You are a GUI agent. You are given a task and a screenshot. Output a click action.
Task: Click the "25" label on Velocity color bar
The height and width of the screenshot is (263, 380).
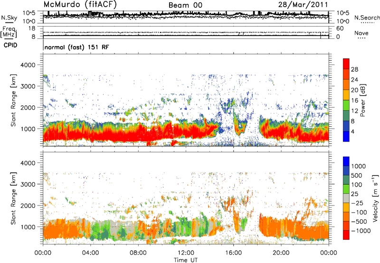click(354, 194)
